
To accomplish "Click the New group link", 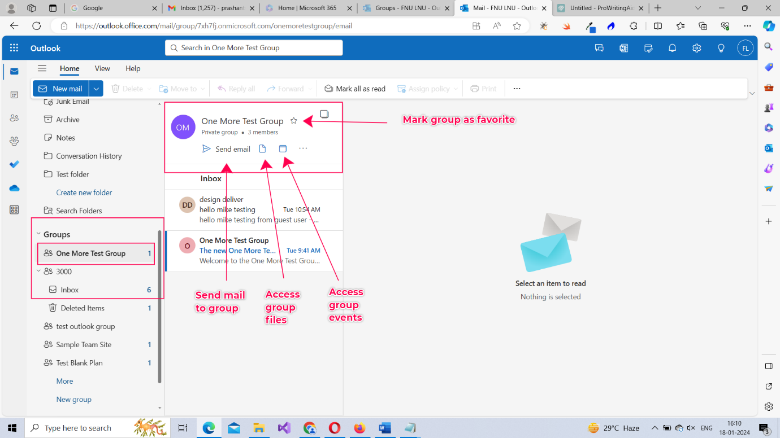I will pos(74,399).
